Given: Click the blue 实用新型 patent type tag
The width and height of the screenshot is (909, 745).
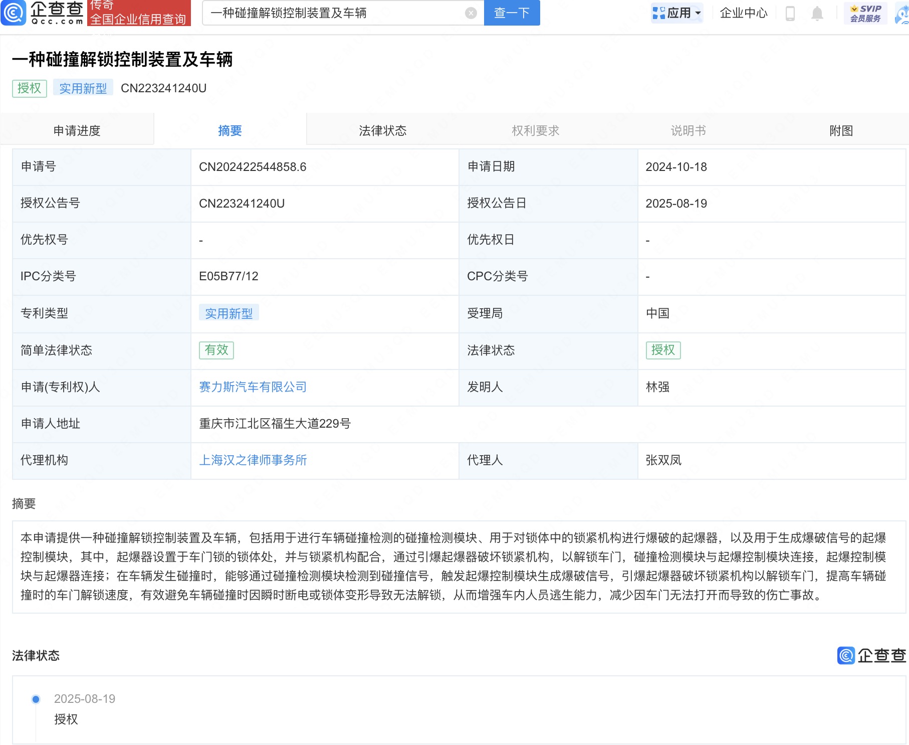Looking at the screenshot, I should tap(229, 313).
